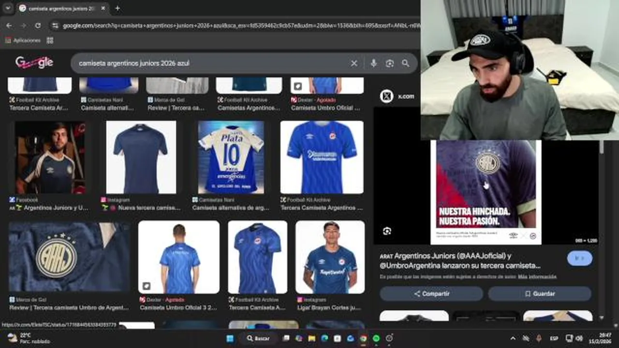Open a new browser tab

(118, 8)
